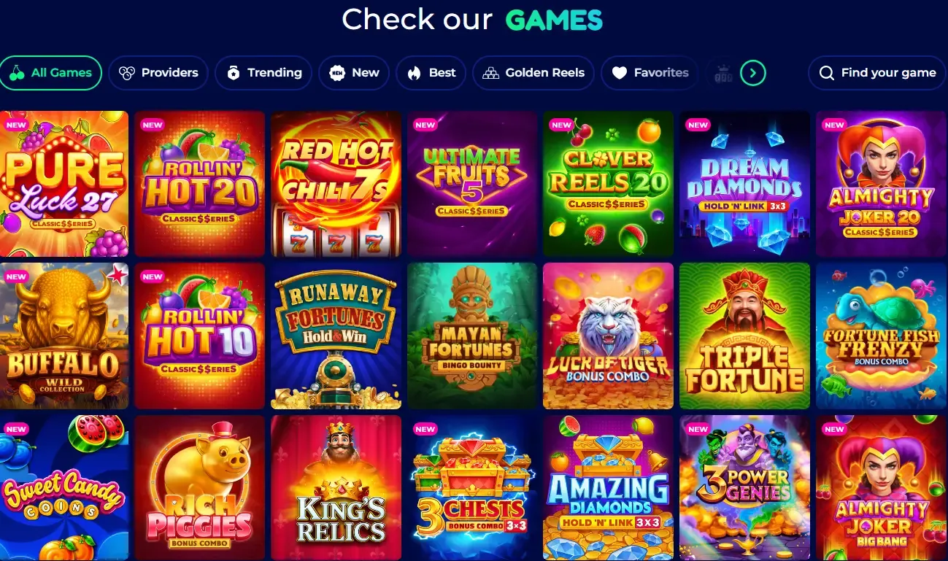
Task: Click the Providers tab icon
Action: click(x=127, y=73)
